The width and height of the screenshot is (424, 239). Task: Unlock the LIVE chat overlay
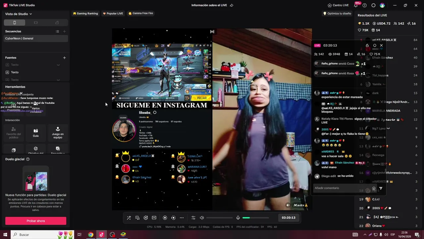pyautogui.click(x=367, y=45)
